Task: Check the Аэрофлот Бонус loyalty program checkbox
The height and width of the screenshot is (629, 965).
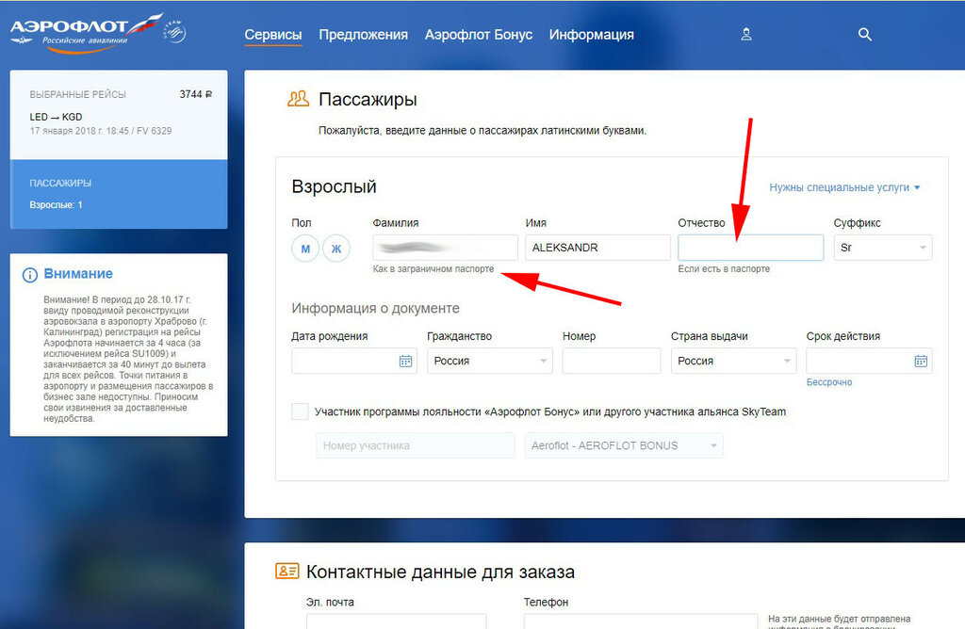Action: pos(300,411)
